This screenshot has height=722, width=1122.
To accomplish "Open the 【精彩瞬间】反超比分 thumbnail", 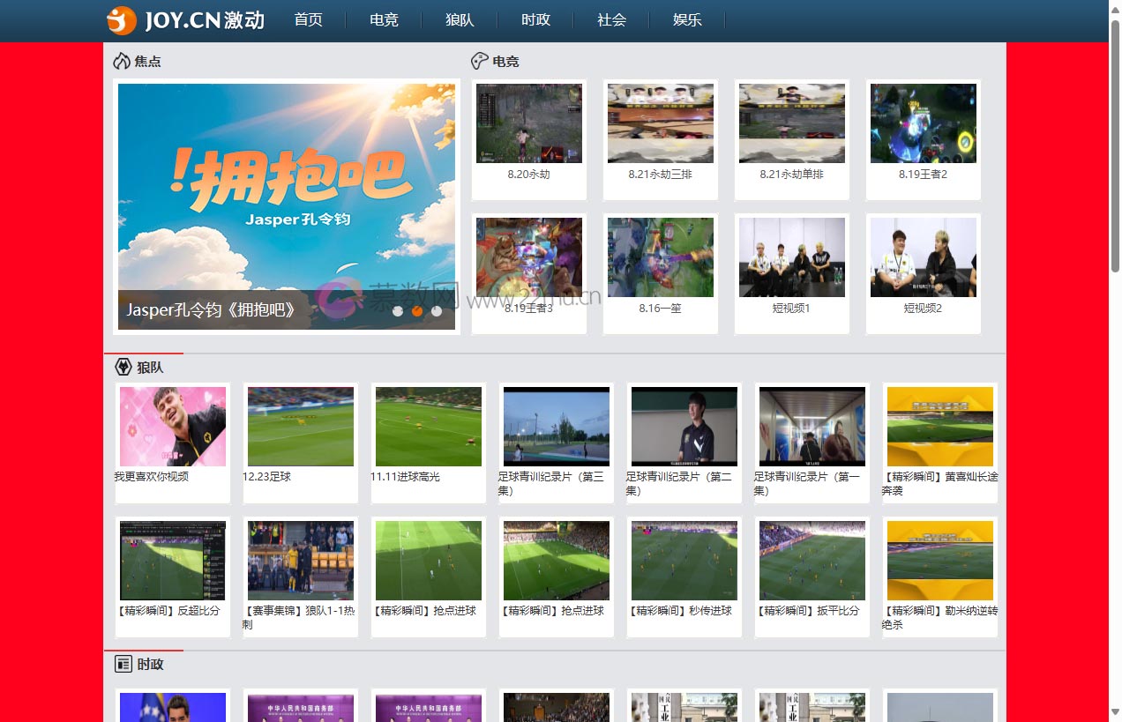I will tap(173, 561).
